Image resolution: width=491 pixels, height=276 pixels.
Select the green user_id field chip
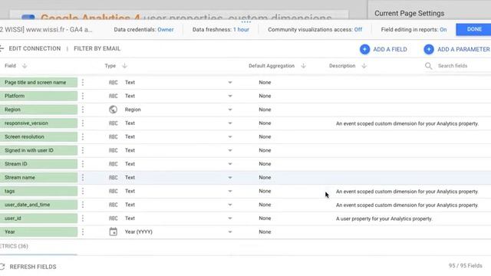click(38, 218)
